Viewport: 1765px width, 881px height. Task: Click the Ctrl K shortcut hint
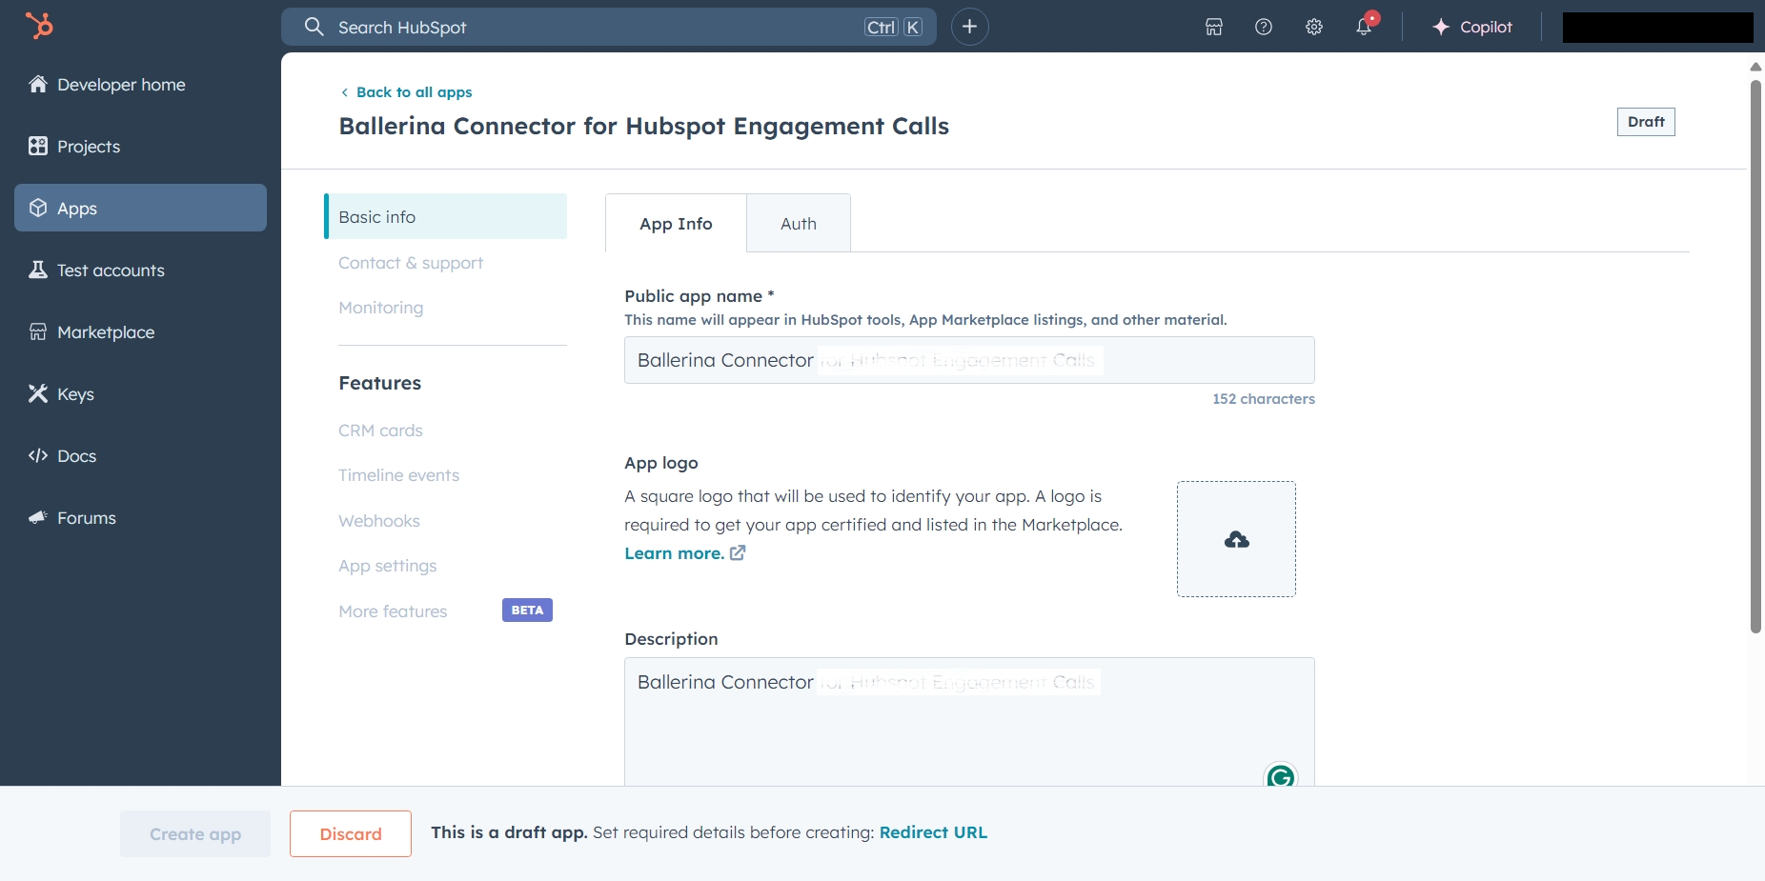coord(893,27)
